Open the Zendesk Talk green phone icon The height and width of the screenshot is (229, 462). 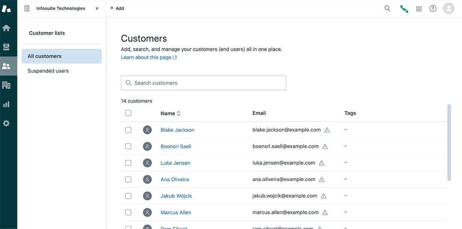click(404, 8)
